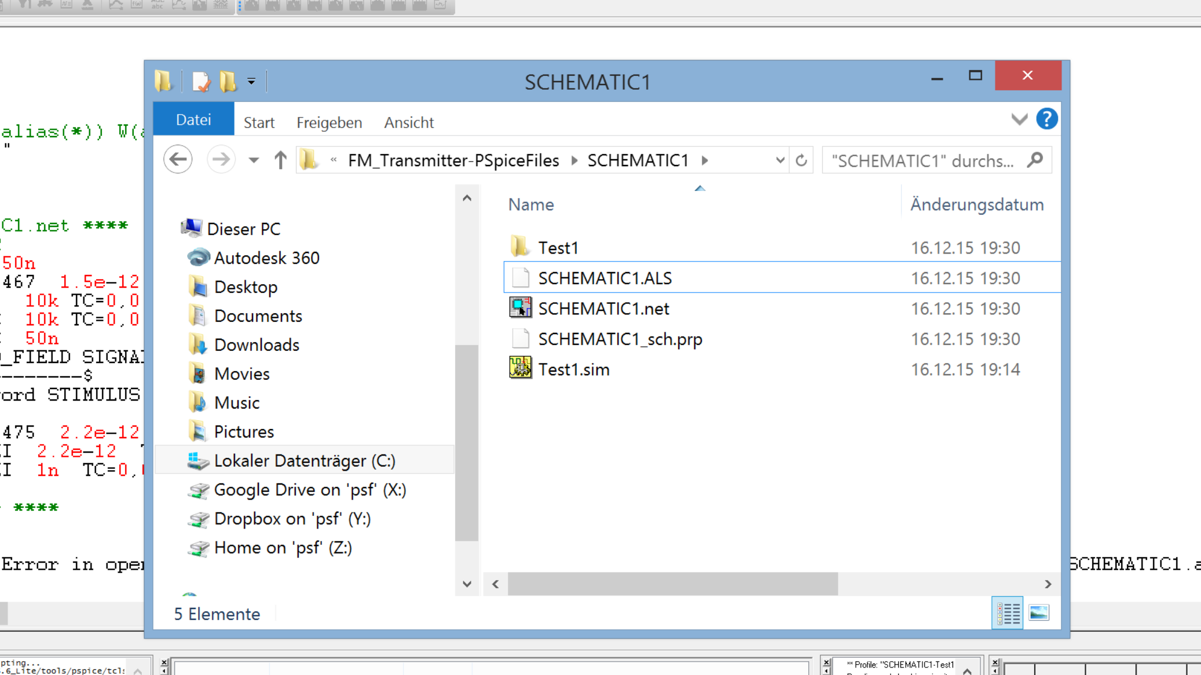Click the Properties icon in quick access toolbar
Viewport: 1201px width, 675px height.
[201, 82]
